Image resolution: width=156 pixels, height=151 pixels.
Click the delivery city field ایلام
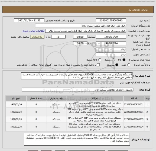[111, 54]
